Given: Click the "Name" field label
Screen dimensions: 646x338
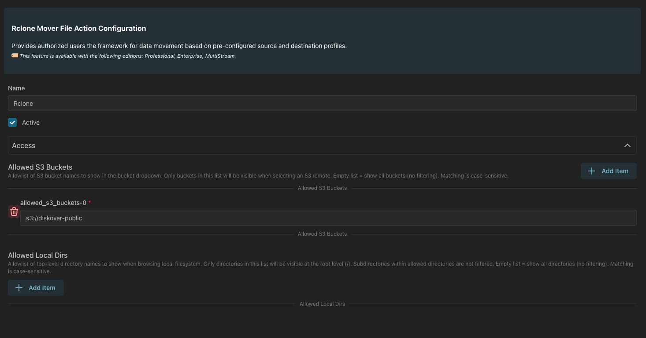Looking at the screenshot, I should coord(16,88).
